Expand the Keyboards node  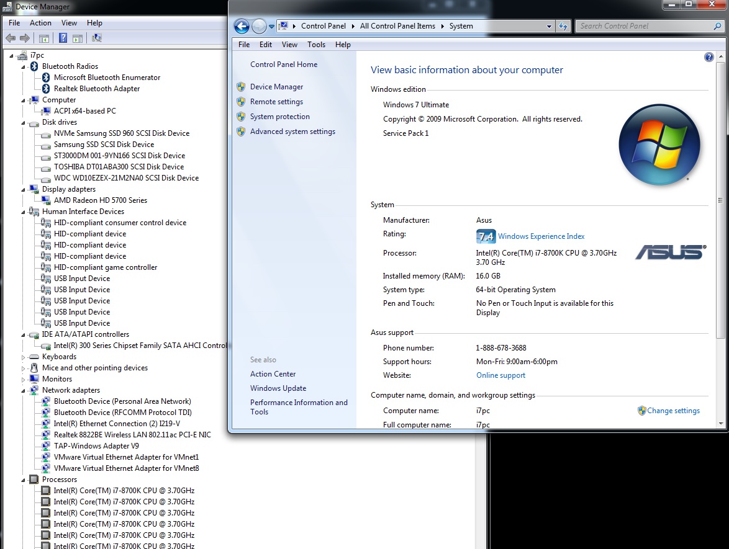(x=23, y=357)
